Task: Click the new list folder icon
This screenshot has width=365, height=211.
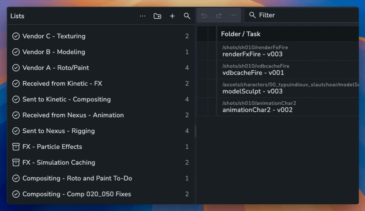Action: 157,16
